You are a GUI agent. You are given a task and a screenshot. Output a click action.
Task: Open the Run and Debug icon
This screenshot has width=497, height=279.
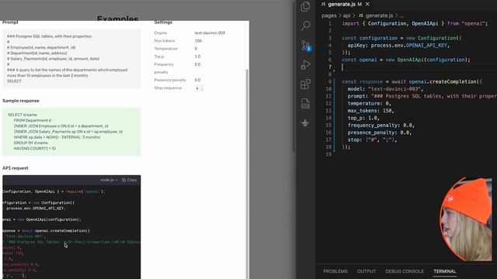pos(305,65)
